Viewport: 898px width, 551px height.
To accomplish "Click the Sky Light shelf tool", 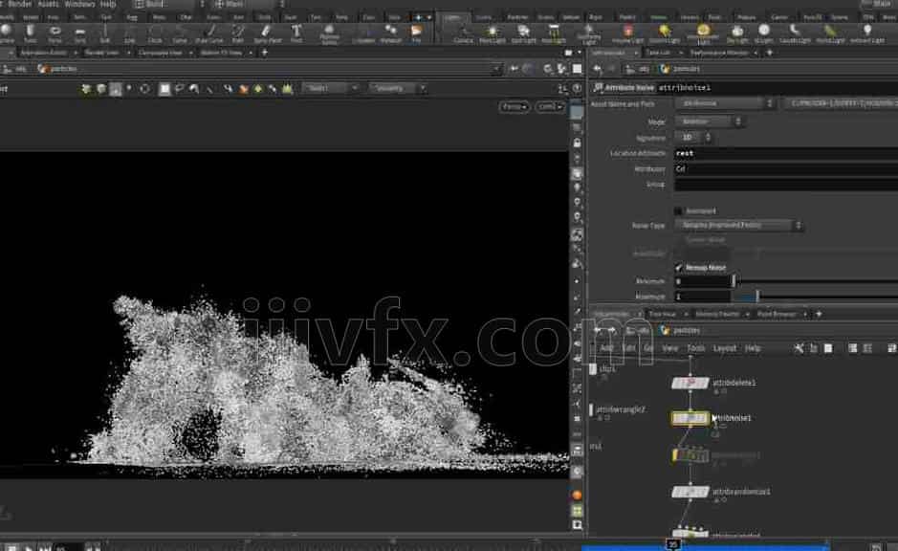I will [x=737, y=33].
